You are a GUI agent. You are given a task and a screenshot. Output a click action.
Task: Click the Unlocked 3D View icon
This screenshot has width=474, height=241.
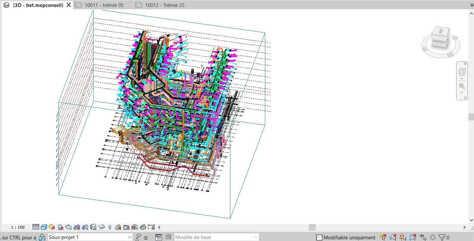click(93, 227)
